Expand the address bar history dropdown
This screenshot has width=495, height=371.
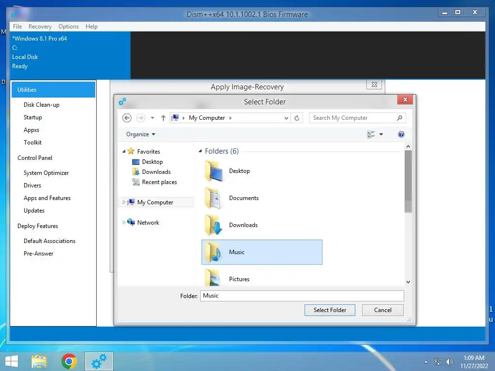pyautogui.click(x=286, y=118)
